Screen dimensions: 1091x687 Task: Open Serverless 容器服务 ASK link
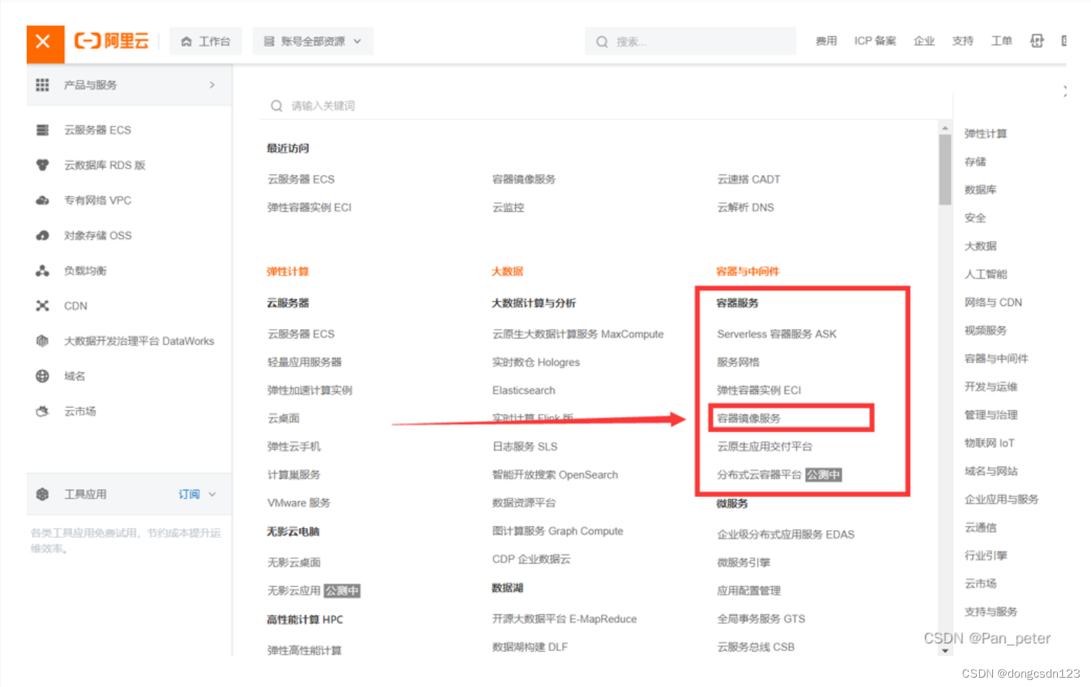(777, 334)
